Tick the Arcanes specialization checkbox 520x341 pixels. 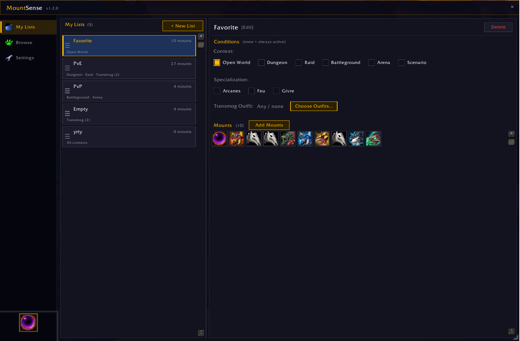217,91
